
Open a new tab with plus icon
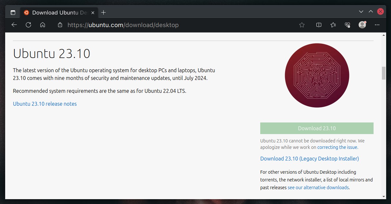coord(103,13)
